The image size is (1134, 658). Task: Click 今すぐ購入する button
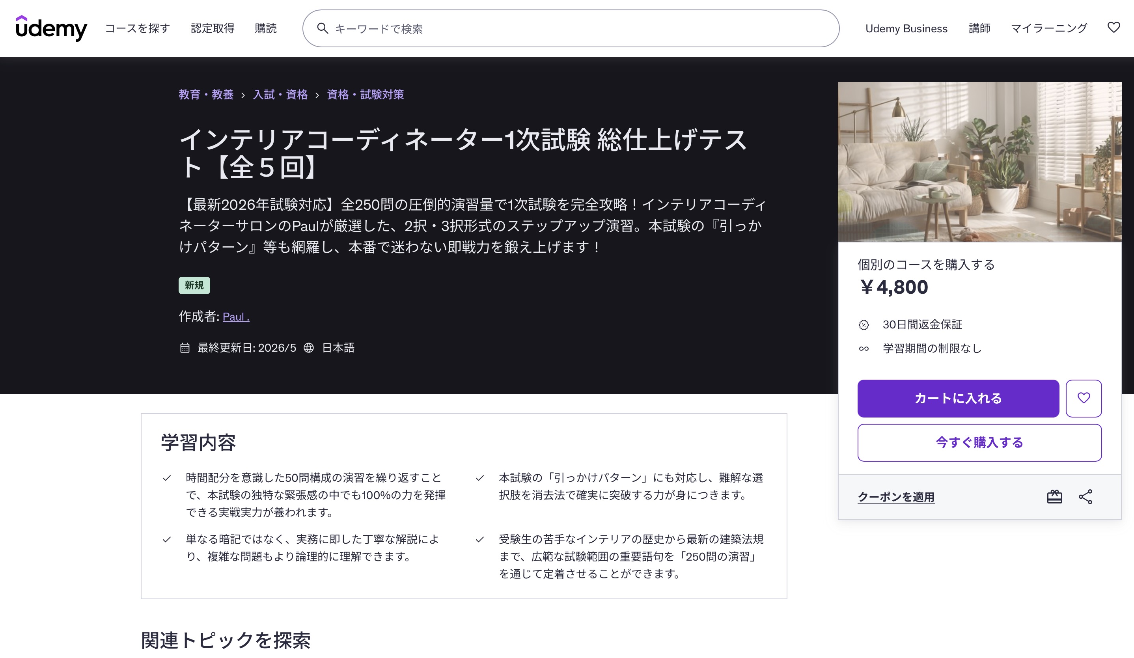(979, 442)
